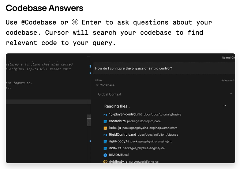Viewport: 240px width, 169px height.
Task: Open the RigidControls.md file entry
Action: tap(122, 135)
